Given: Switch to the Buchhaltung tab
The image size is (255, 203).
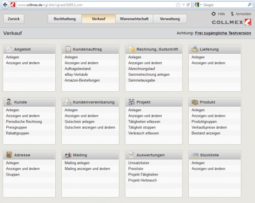Looking at the screenshot, I should tap(64, 19).
